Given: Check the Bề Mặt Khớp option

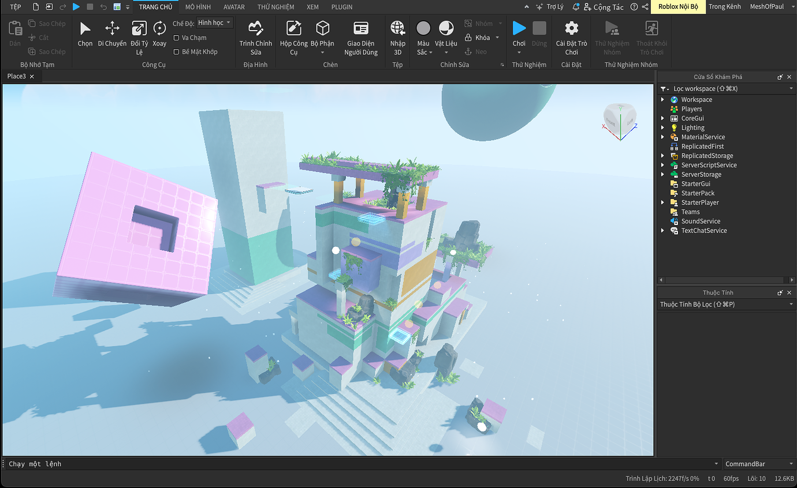Looking at the screenshot, I should click(x=177, y=51).
